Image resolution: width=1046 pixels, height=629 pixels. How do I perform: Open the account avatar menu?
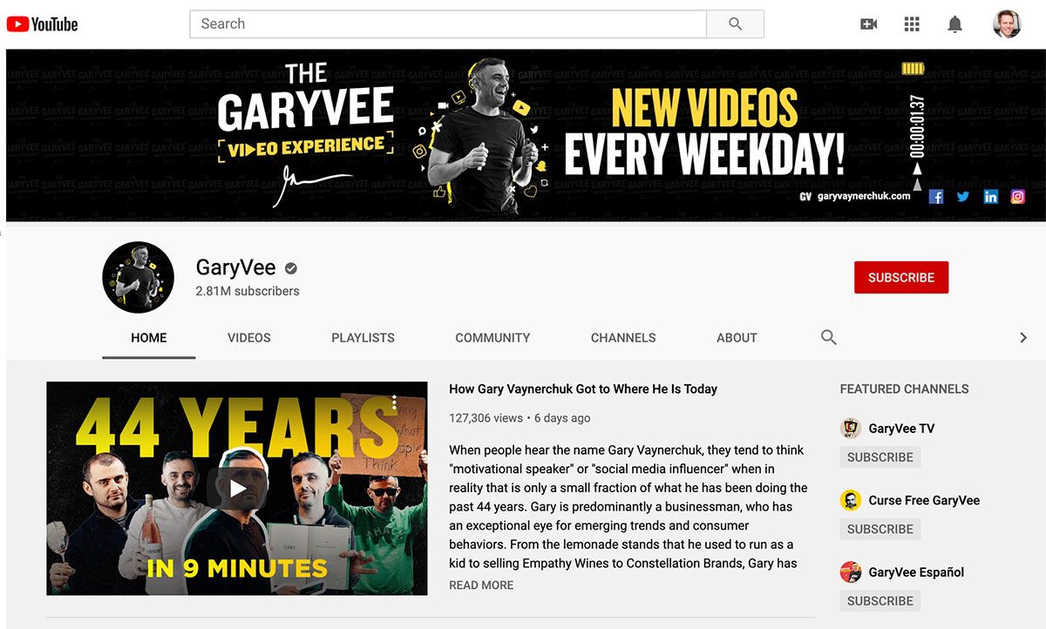click(x=1007, y=24)
